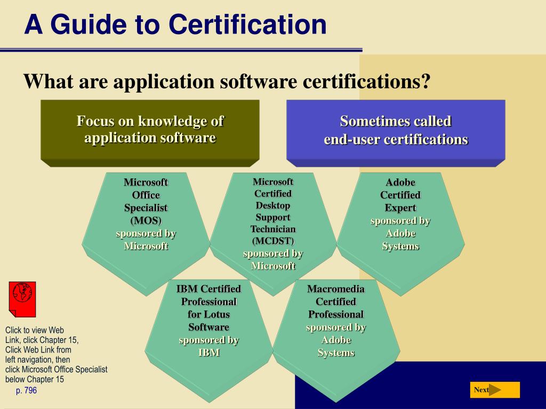Viewport: 546px width, 409px height.
Task: Select the Macromedia Certified Professional pentagon
Action: [x=336, y=341]
